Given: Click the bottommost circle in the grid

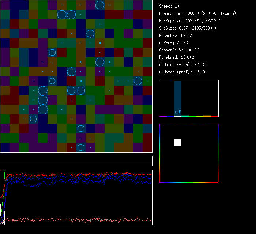Looking at the screenshot, I should tap(81, 147).
